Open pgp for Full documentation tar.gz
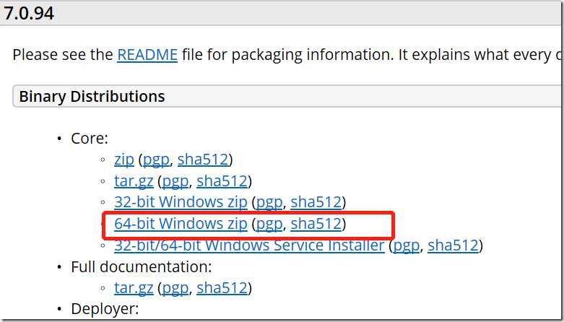This screenshot has width=564, height=322. tap(175, 288)
